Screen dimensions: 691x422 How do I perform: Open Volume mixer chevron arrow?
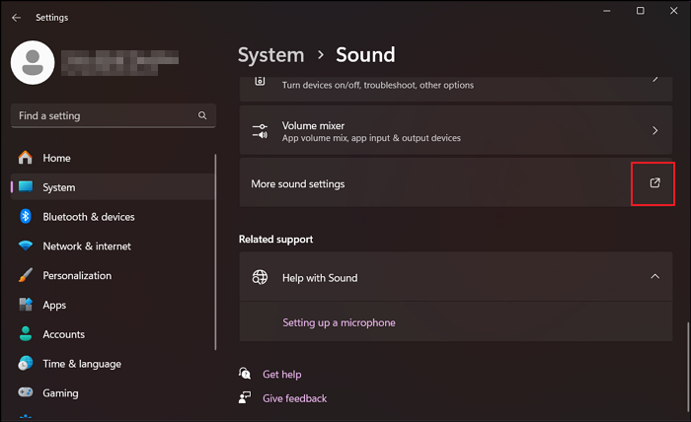click(x=654, y=131)
